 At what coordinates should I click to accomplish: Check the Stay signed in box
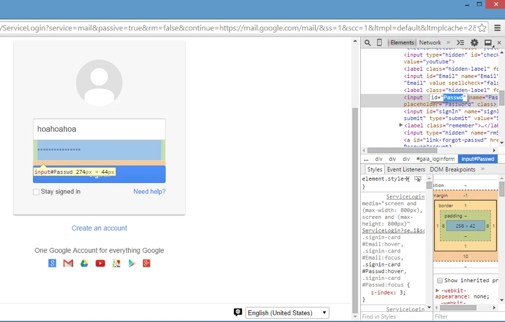tap(36, 192)
